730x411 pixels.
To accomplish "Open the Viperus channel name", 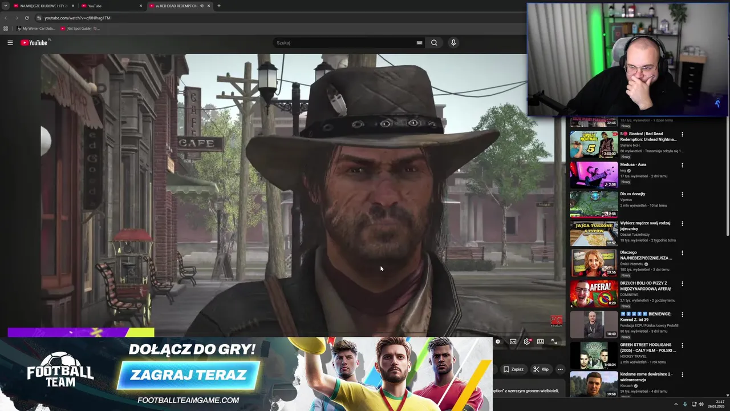I will [x=626, y=200].
